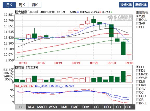Click the 拉长K线 button
Viewport: 150px width, 111px height.
click(126, 5)
